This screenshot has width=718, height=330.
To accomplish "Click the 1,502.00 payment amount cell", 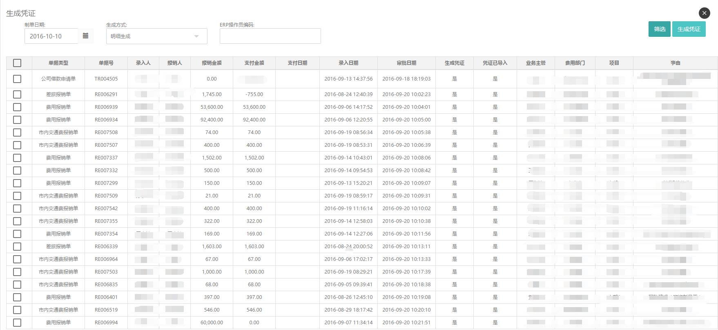I will pos(254,158).
